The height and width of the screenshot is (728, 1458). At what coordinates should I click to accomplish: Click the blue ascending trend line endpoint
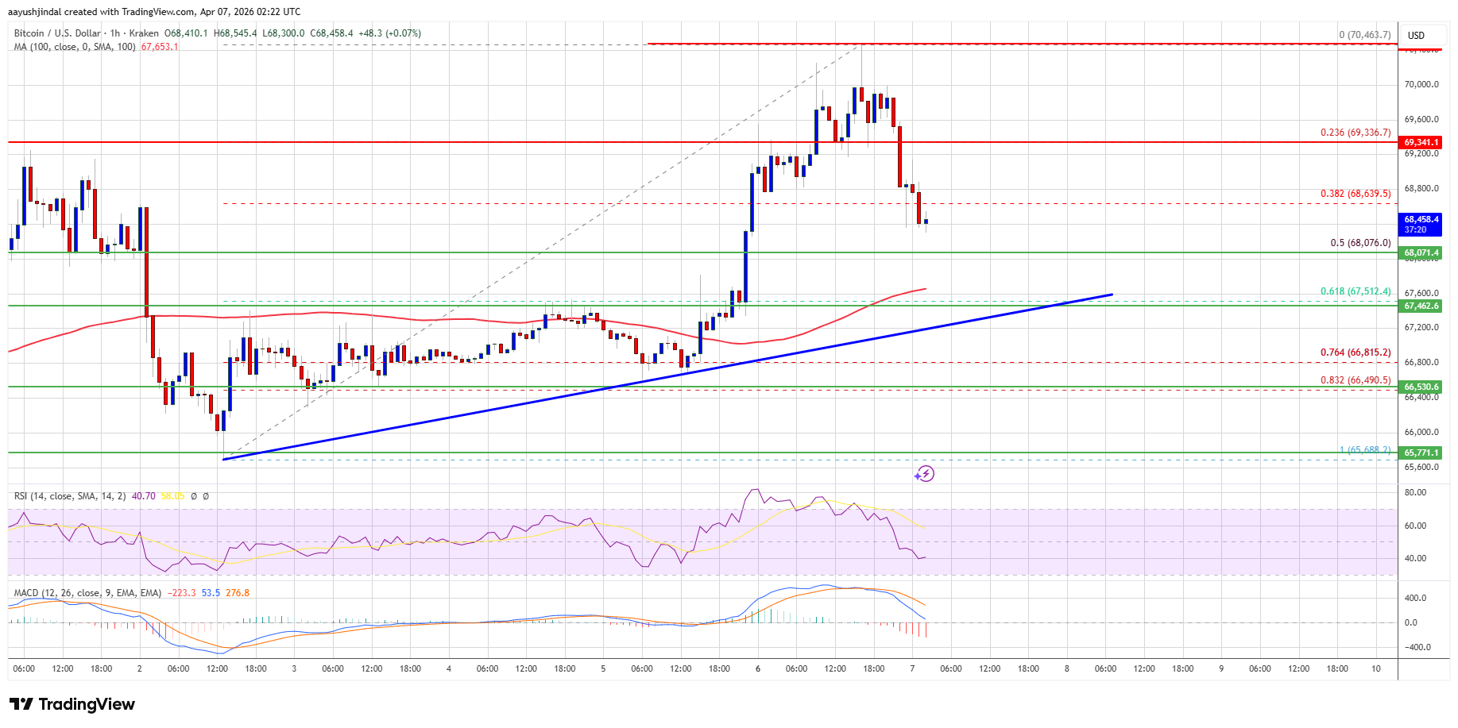[x=1112, y=295]
